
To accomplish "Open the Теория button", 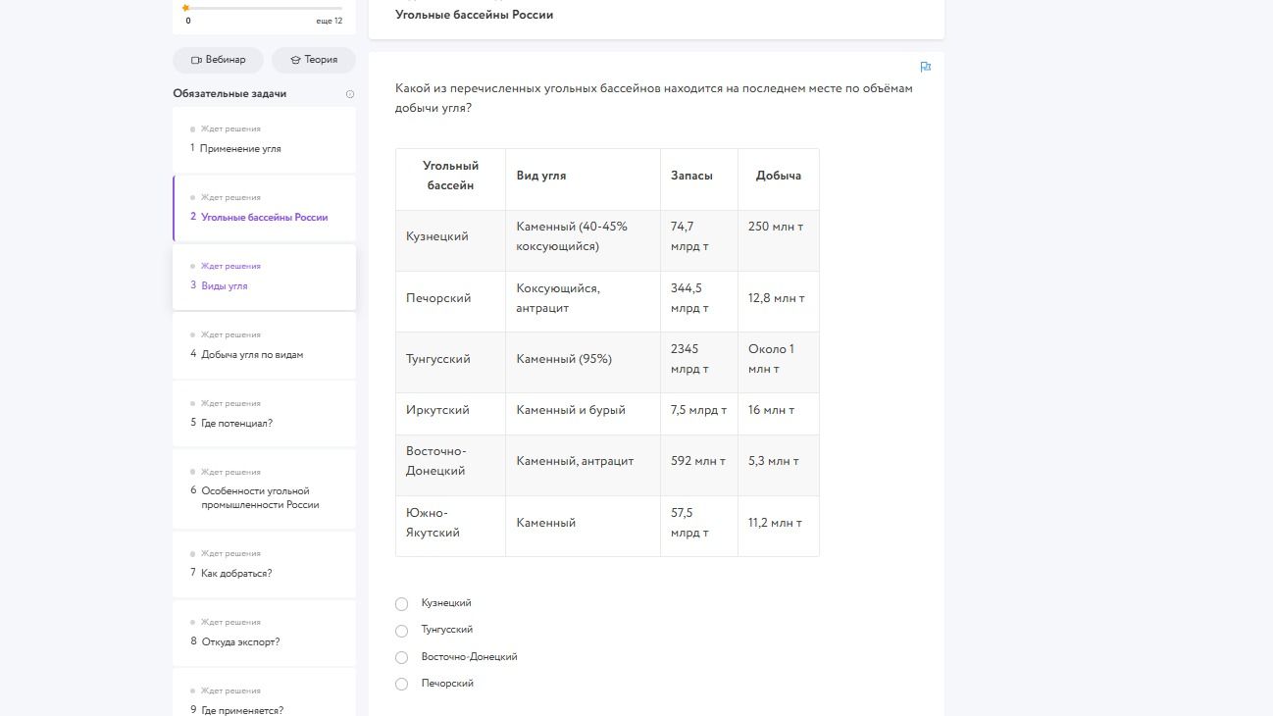I will pos(313,60).
